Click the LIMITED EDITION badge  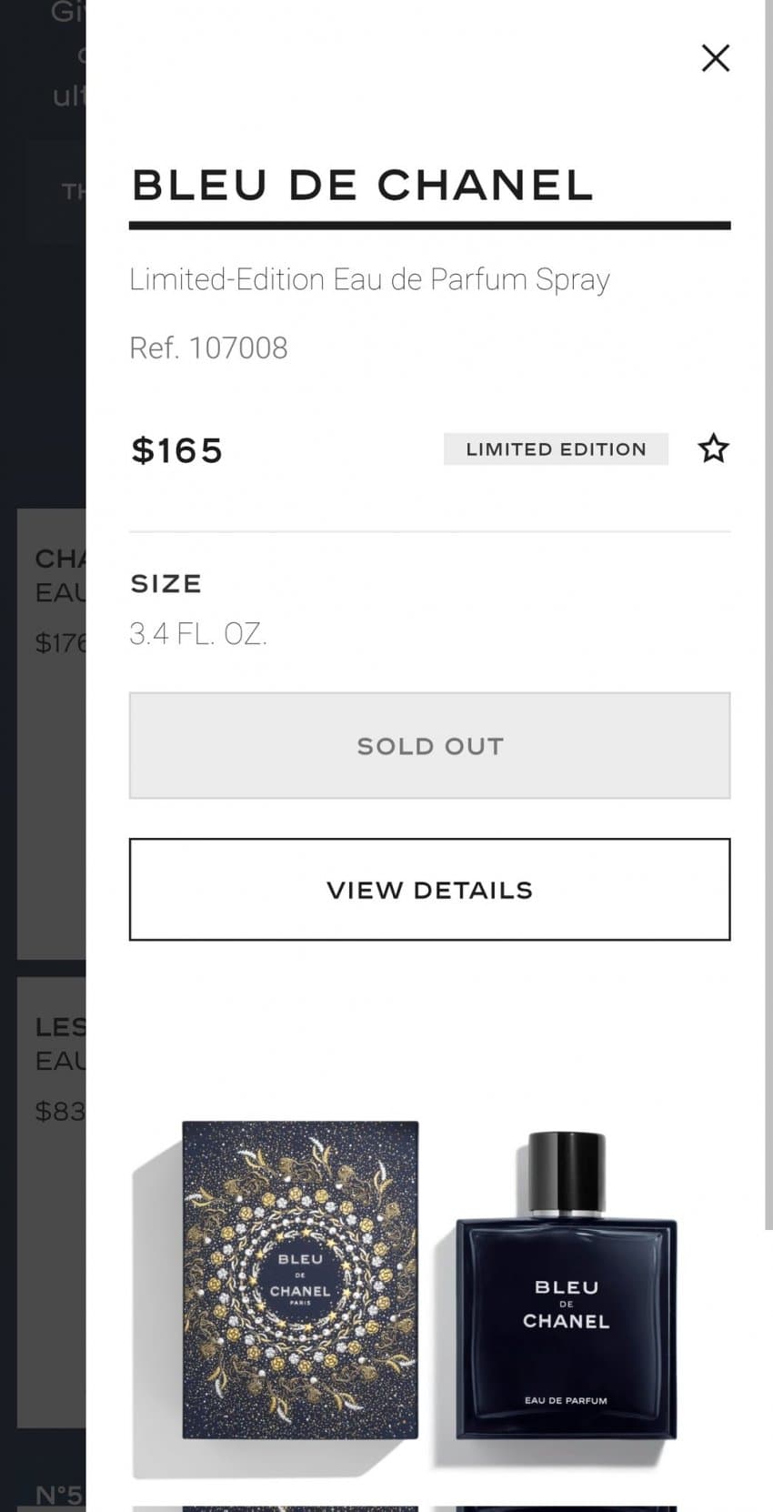coord(556,449)
